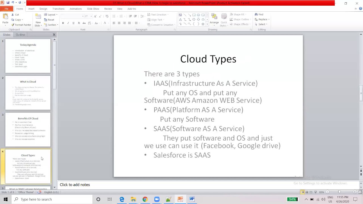Align text left in Paragraph group

pyautogui.click(x=114, y=23)
